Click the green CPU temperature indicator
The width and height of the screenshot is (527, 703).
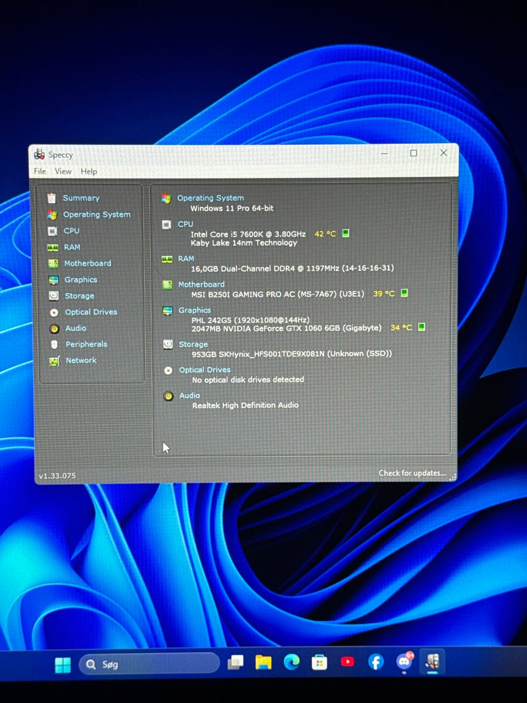click(346, 233)
